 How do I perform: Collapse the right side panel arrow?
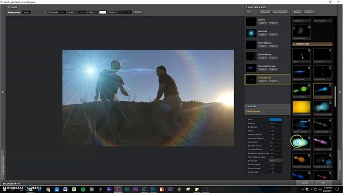click(x=340, y=92)
